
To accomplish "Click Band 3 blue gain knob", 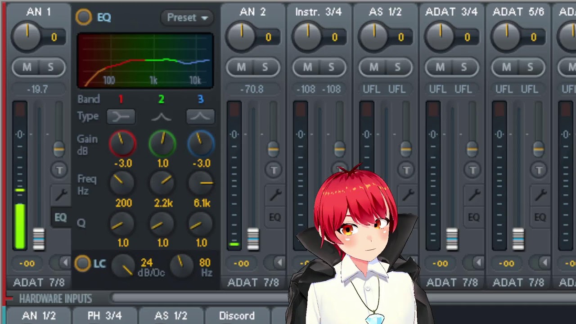I will click(x=201, y=143).
